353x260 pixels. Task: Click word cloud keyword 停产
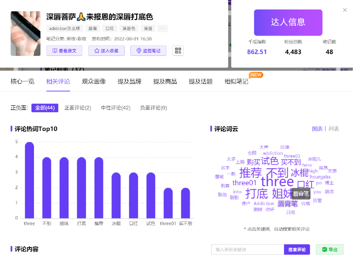point(246,203)
